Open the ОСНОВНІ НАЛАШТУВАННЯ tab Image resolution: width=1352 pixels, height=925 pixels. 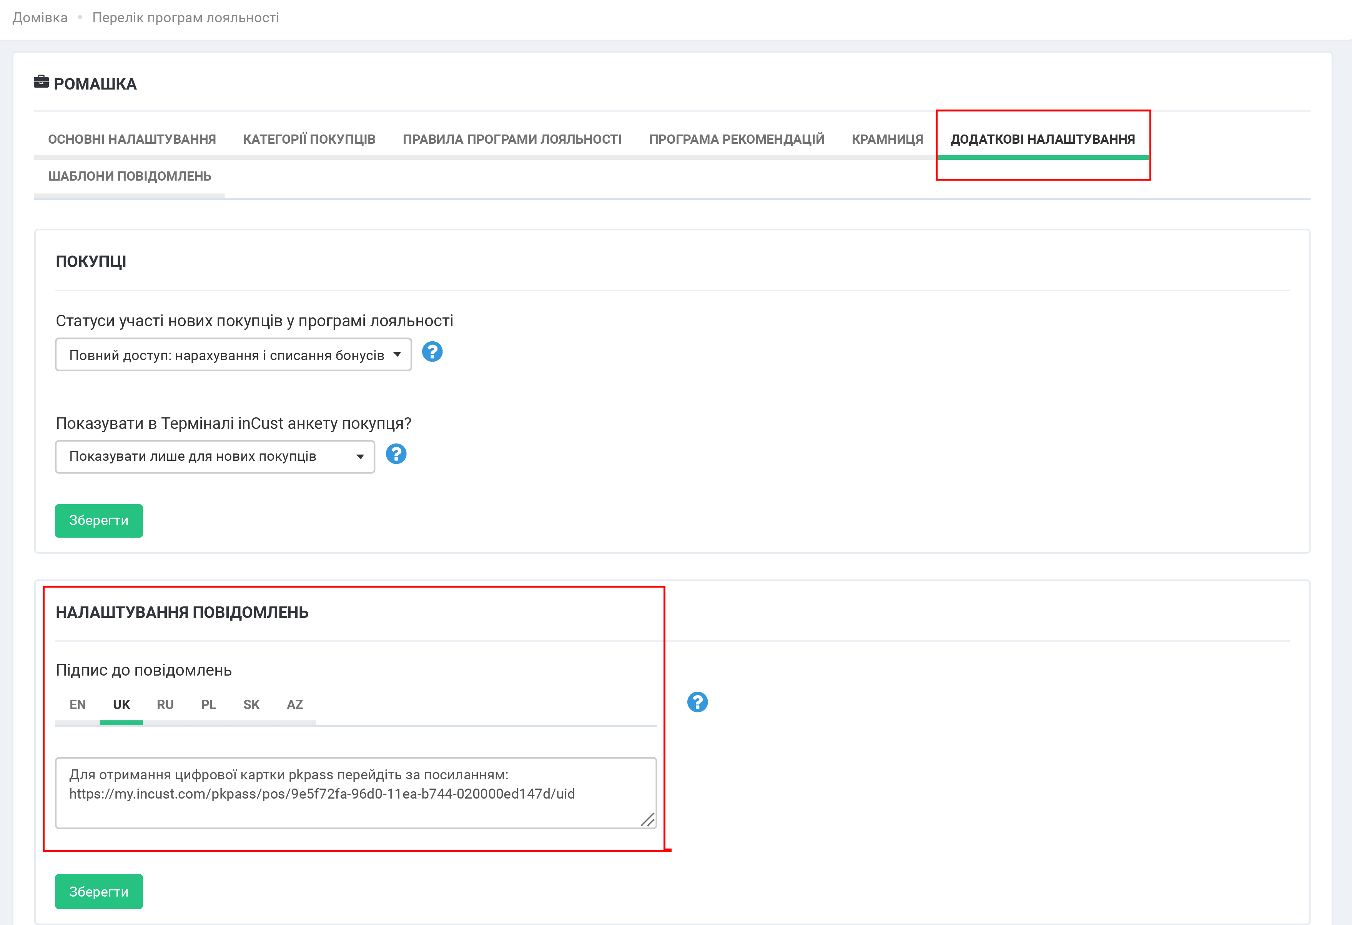[x=131, y=139]
